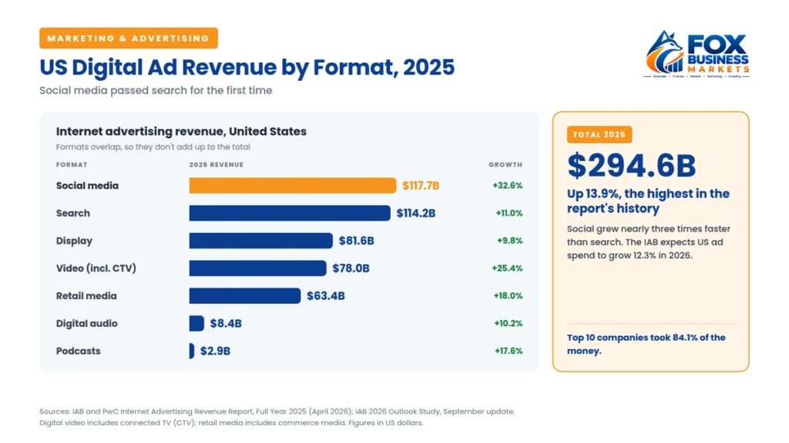Viewport: 789px width, 443px height.
Task: Click the 2025 REVENUE column header
Action: pos(217,165)
